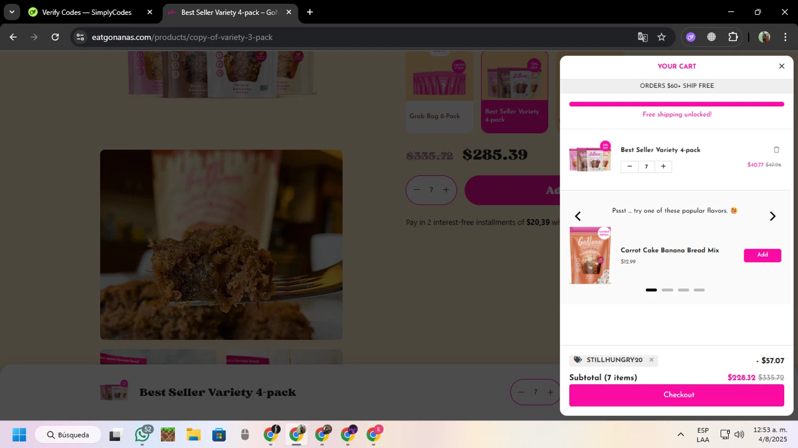The width and height of the screenshot is (798, 448).
Task: Close the Verify Codes SimplyCodes tab
Action: (149, 12)
